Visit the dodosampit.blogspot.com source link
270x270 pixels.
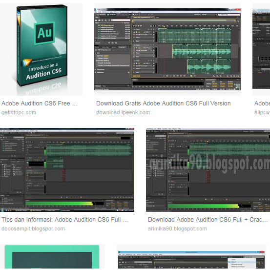33,228
